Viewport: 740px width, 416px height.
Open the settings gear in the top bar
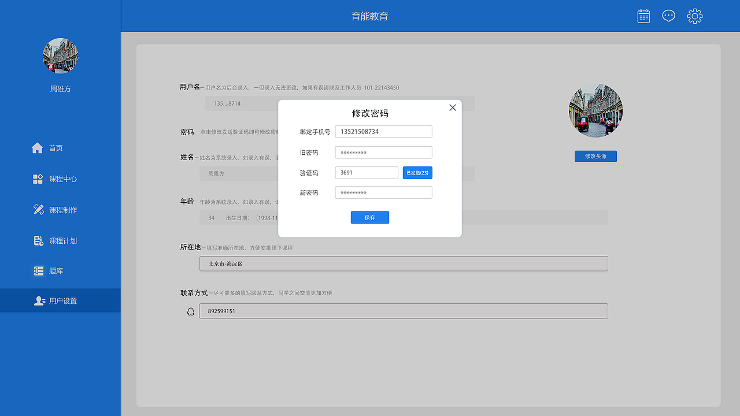(694, 16)
